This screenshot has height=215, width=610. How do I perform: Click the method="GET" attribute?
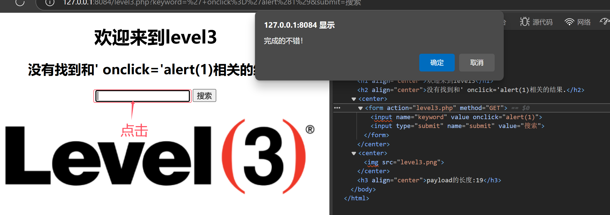(482, 108)
